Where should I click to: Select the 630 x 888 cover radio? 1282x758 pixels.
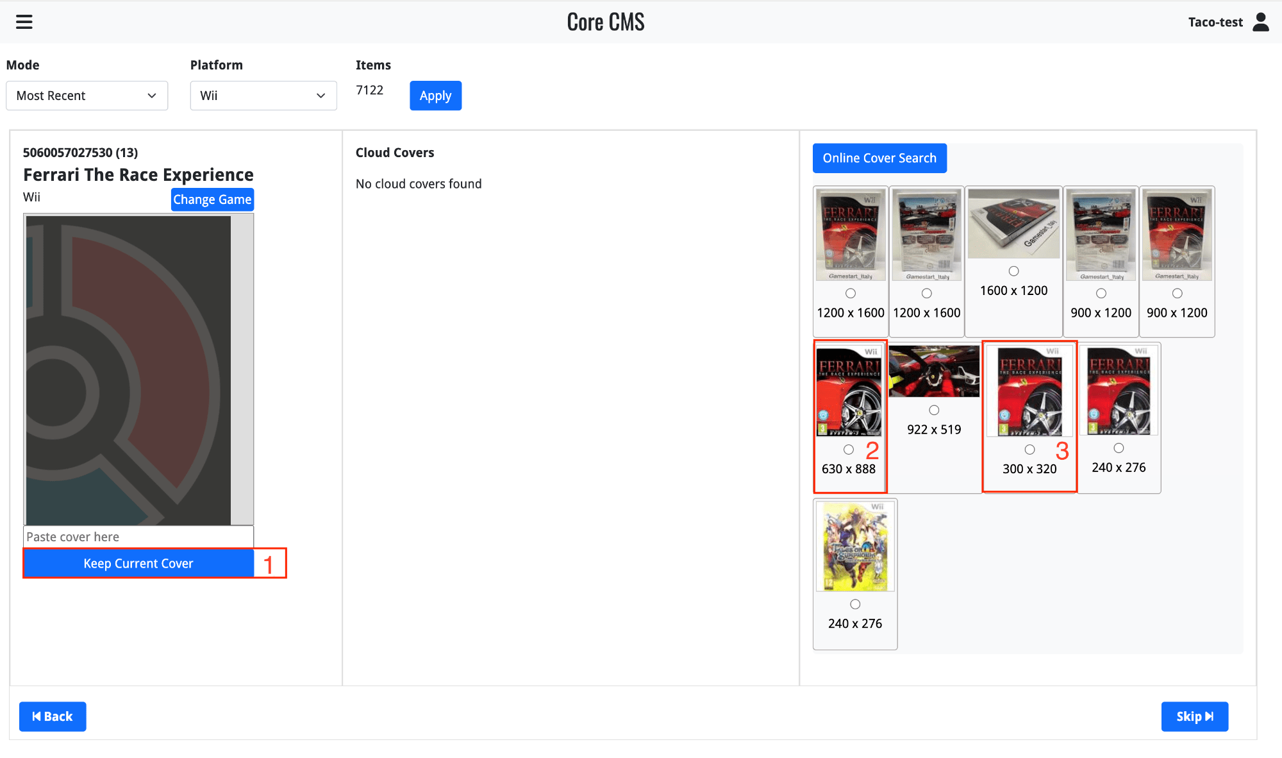click(849, 450)
